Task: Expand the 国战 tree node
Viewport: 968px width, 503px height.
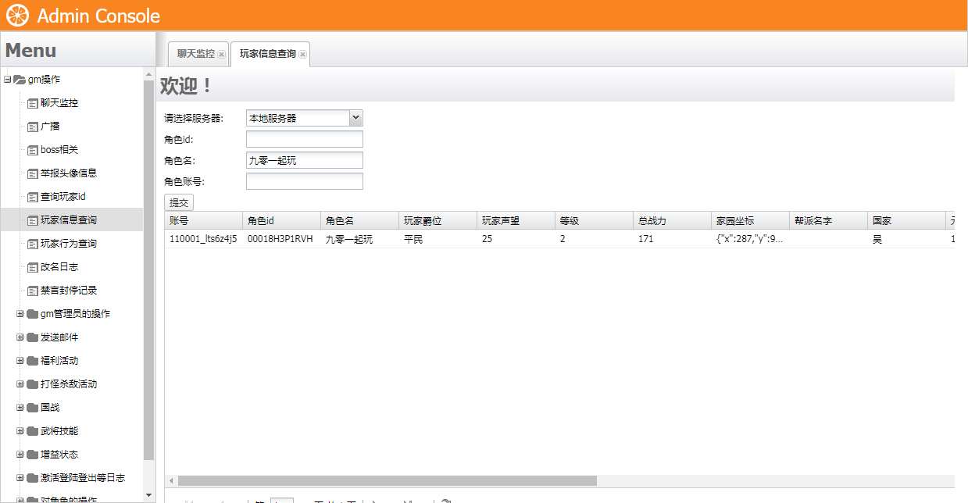Action: click(x=19, y=407)
